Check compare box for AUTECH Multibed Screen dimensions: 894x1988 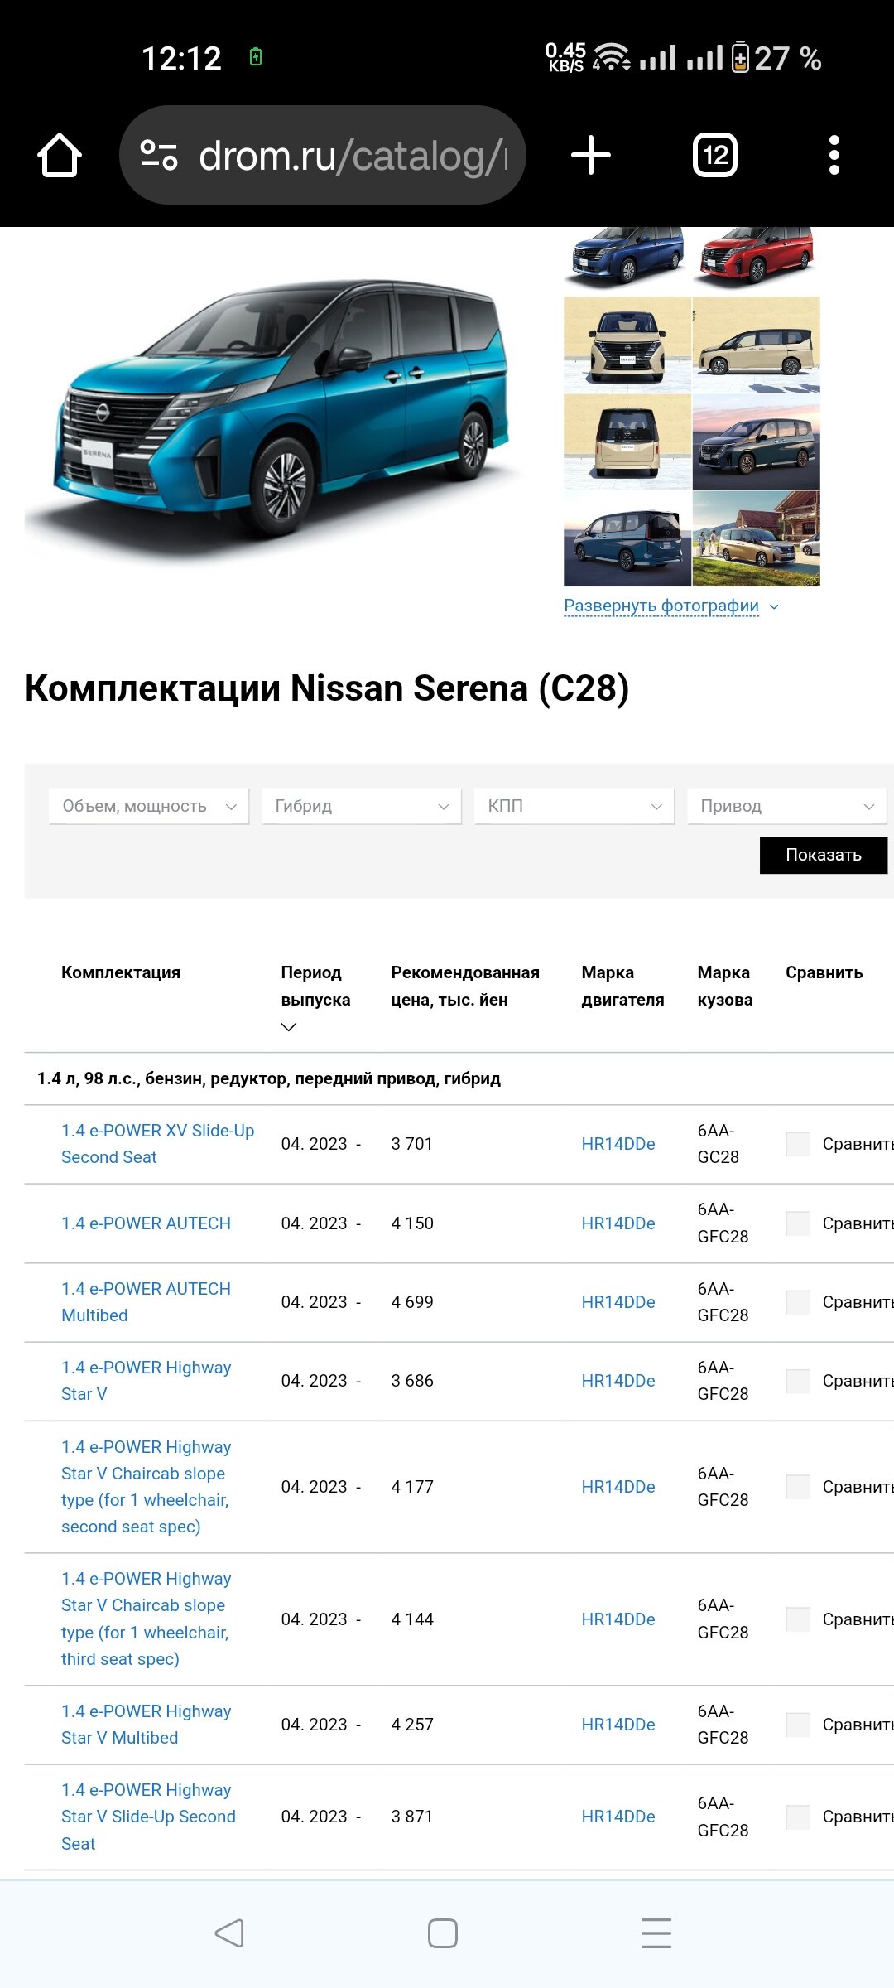(798, 1302)
